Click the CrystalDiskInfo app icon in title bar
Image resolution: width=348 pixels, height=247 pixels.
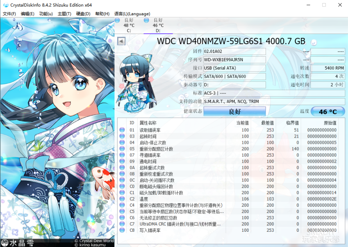pyautogui.click(x=5, y=5)
